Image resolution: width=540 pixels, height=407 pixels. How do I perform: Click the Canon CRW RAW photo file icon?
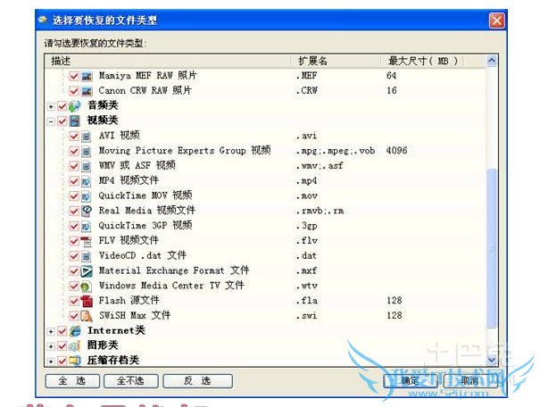pyautogui.click(x=87, y=91)
